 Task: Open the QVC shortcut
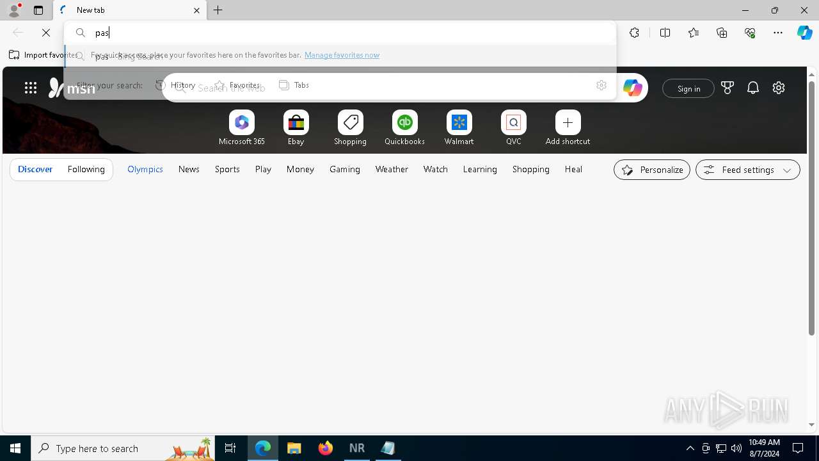[514, 128]
